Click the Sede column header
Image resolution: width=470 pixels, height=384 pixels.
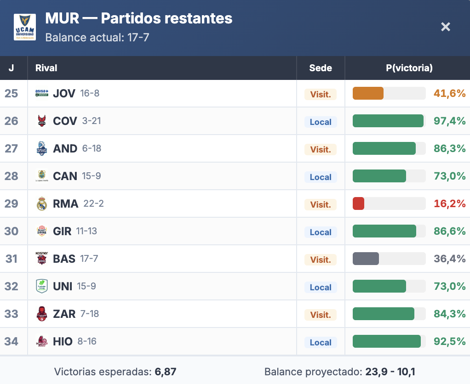tap(321, 68)
